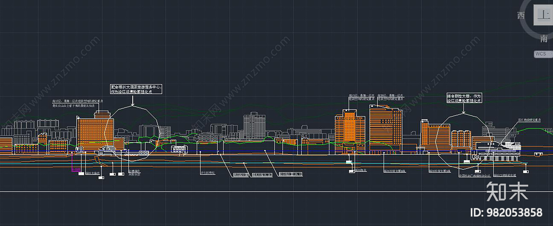This screenshot has width=553, height=226.
Task: Open the WCS coordinate system dropdown
Action: coord(543,54)
